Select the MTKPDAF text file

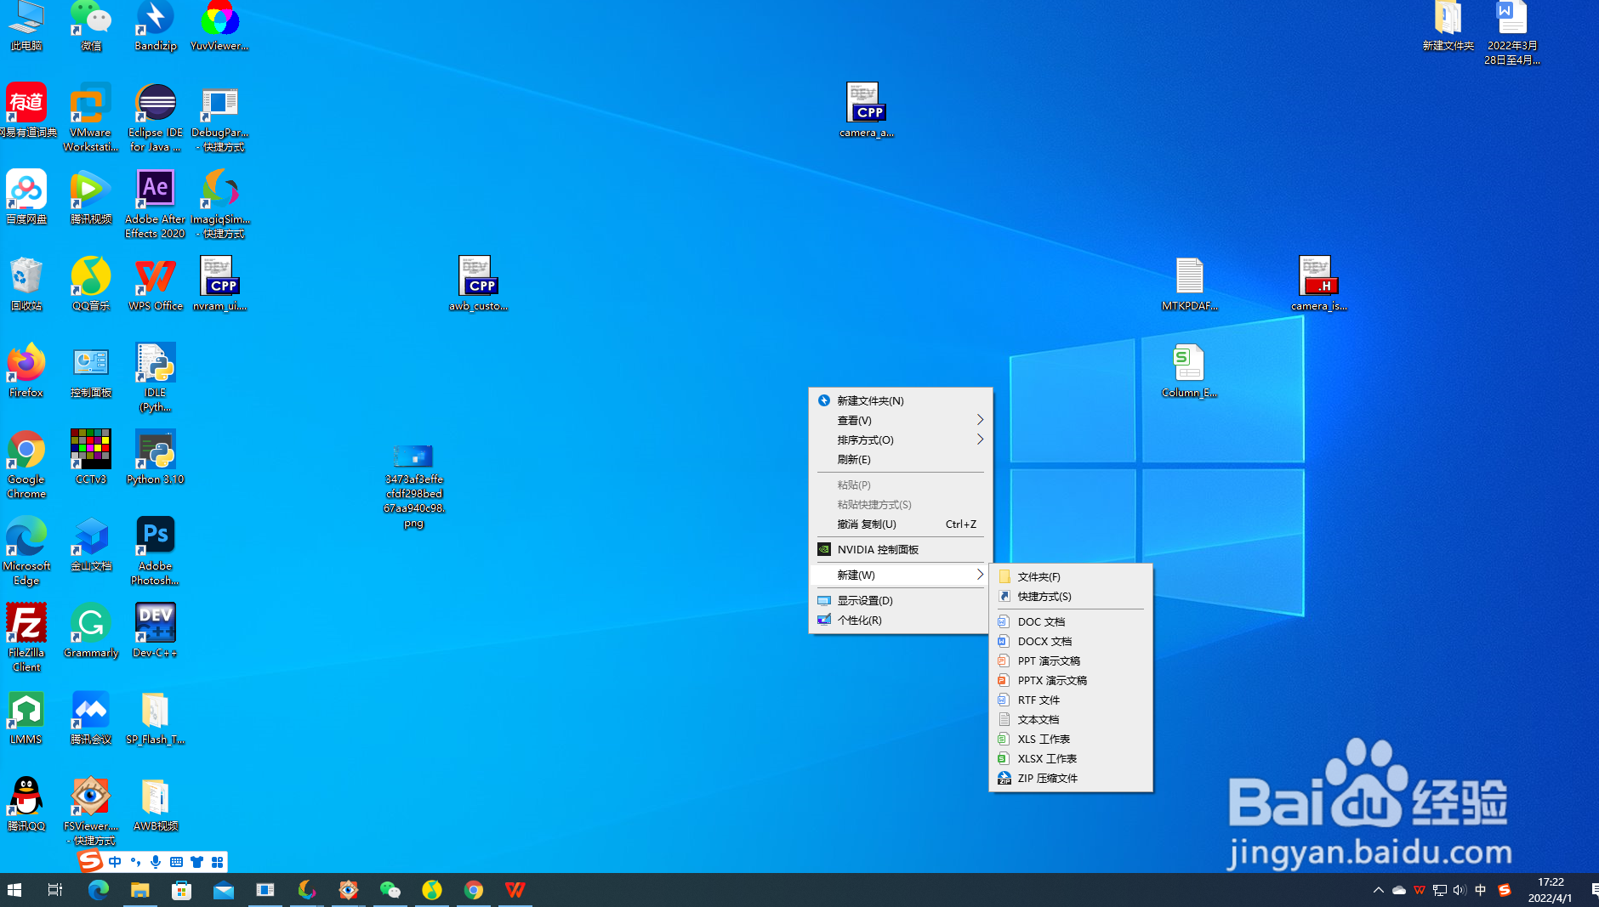(x=1189, y=284)
